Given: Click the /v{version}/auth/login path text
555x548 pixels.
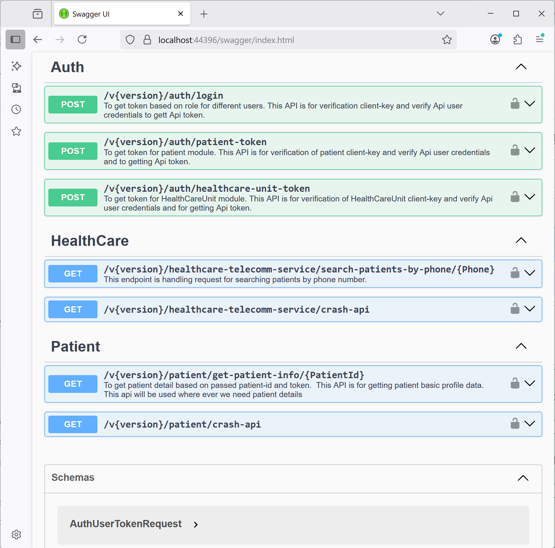Looking at the screenshot, I should [x=164, y=96].
